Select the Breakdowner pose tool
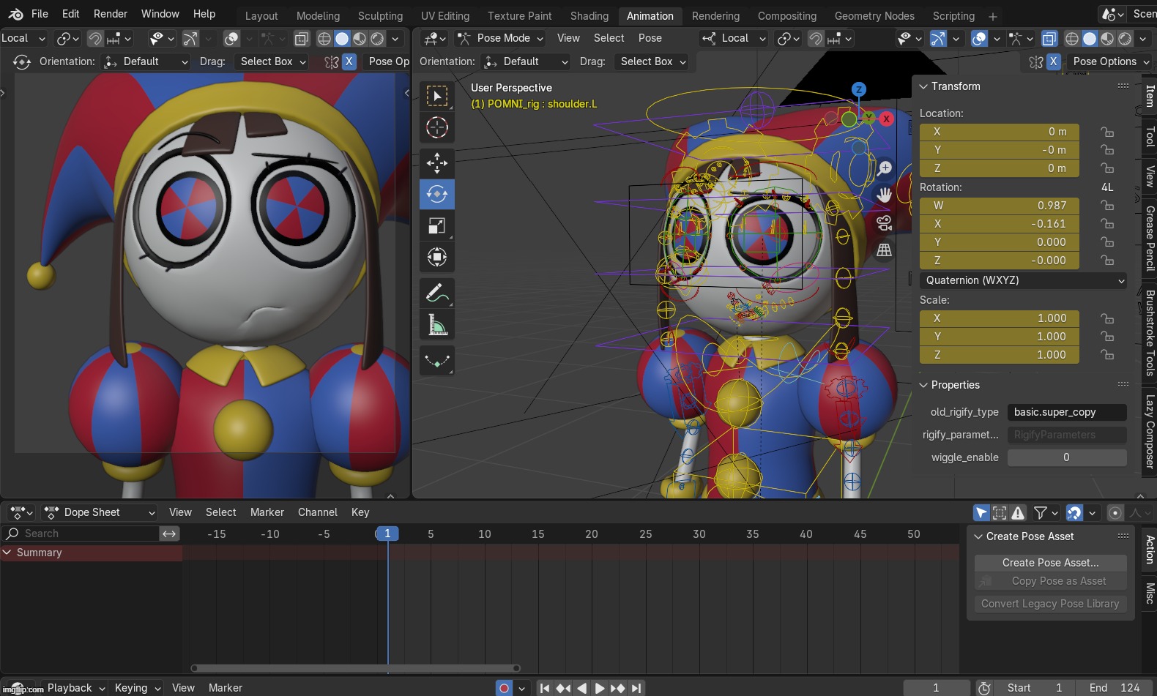Image resolution: width=1157 pixels, height=696 pixels. tap(436, 360)
